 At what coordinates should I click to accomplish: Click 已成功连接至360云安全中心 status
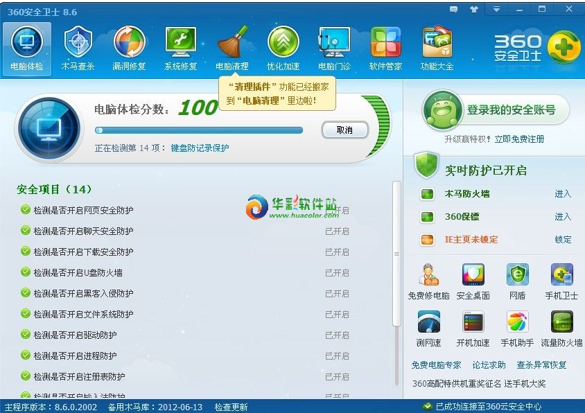click(x=482, y=407)
